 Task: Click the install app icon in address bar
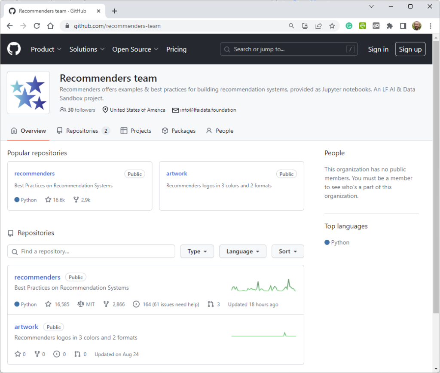click(x=305, y=26)
